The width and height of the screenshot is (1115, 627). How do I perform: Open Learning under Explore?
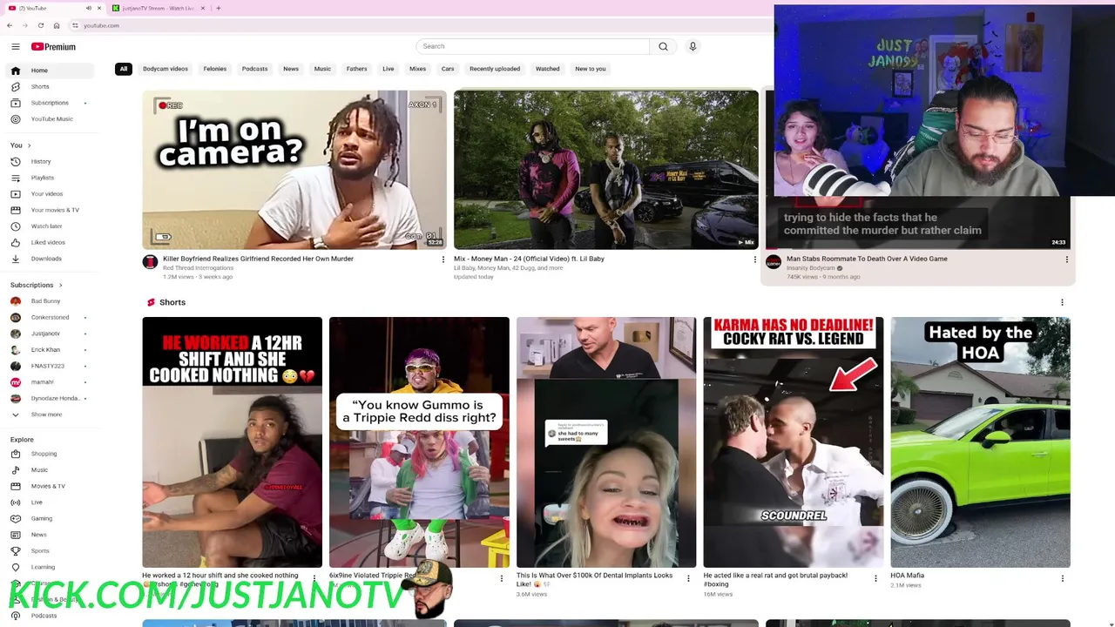(x=52, y=567)
